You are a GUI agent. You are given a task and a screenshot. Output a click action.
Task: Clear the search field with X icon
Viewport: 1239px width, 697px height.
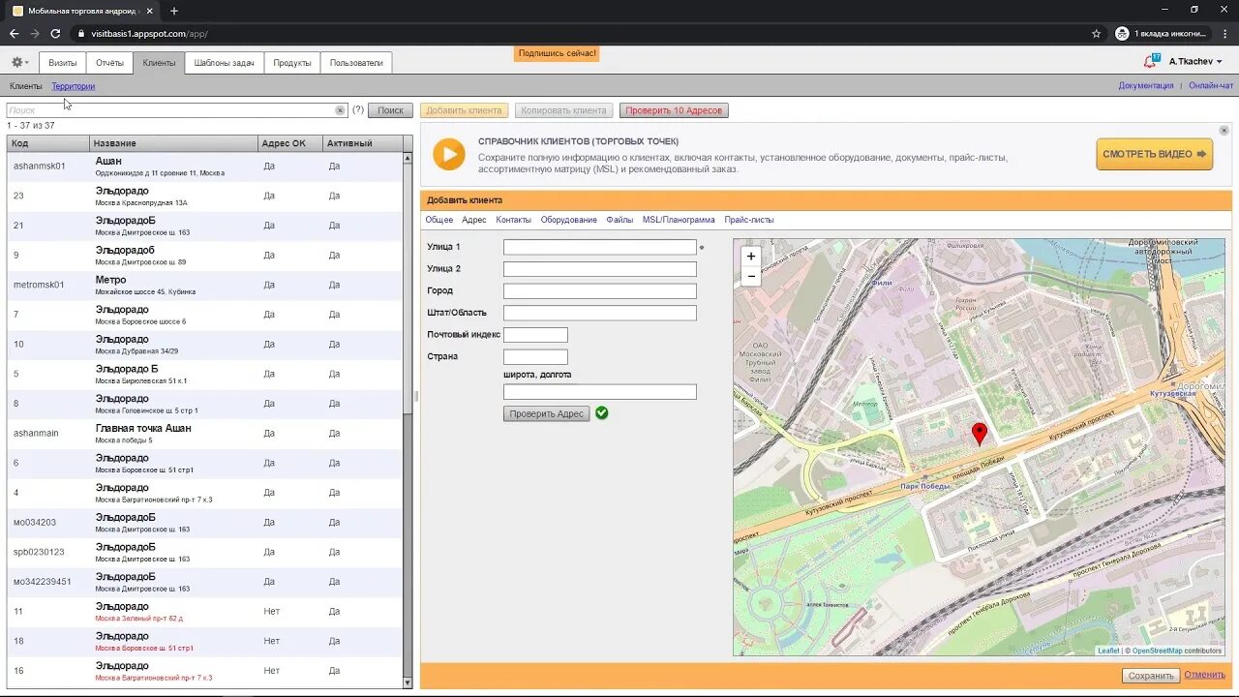340,110
